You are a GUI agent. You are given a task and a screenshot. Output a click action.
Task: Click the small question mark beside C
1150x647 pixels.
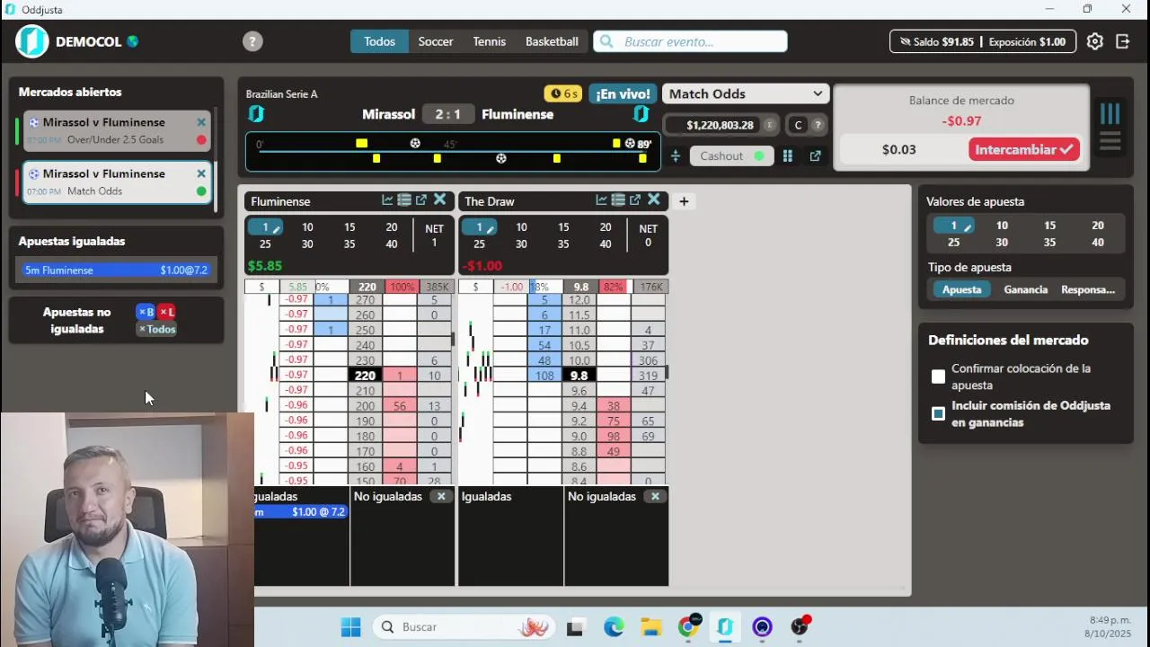(x=818, y=125)
